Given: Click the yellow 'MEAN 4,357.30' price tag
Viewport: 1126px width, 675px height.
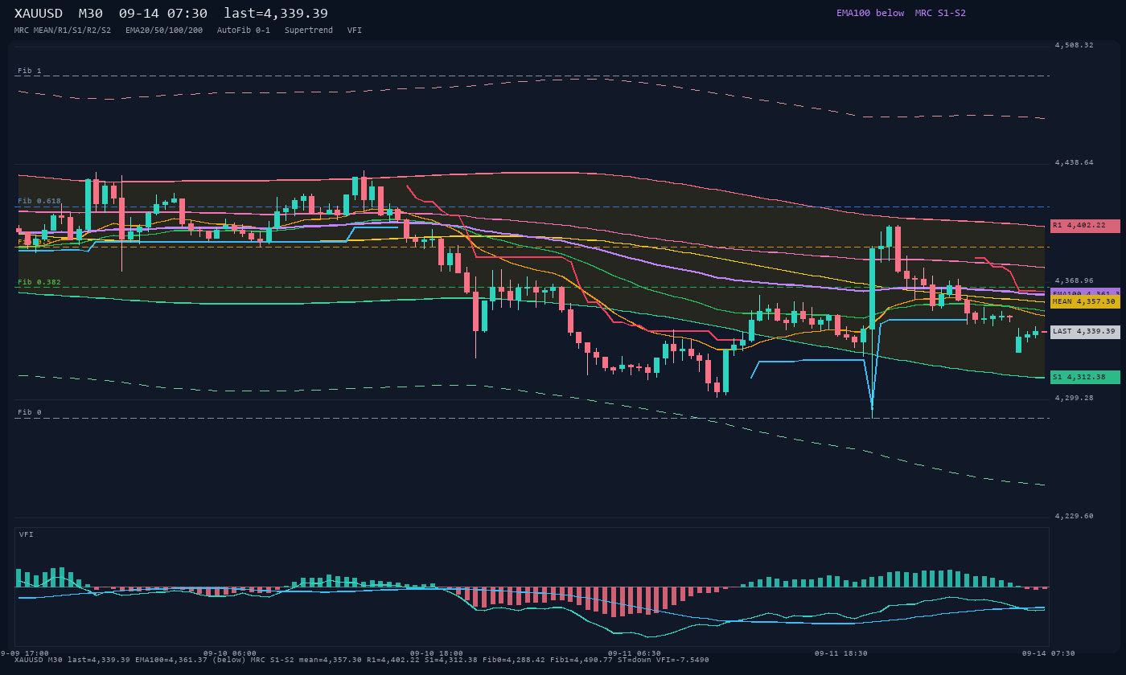Looking at the screenshot, I should pos(1085,301).
